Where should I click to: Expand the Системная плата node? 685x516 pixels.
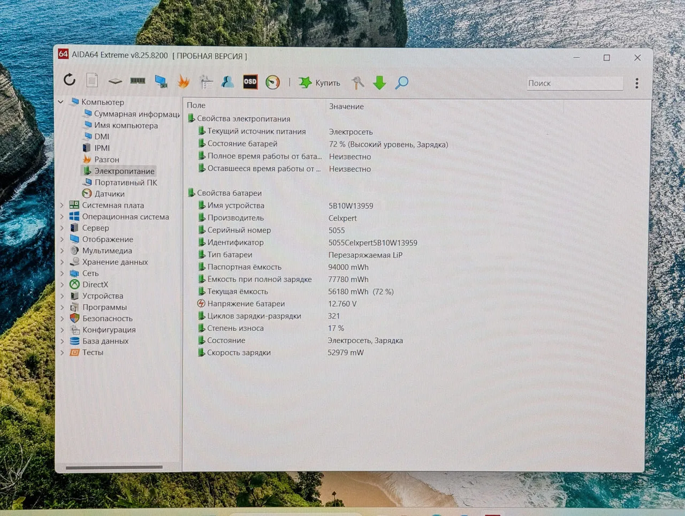(x=62, y=205)
